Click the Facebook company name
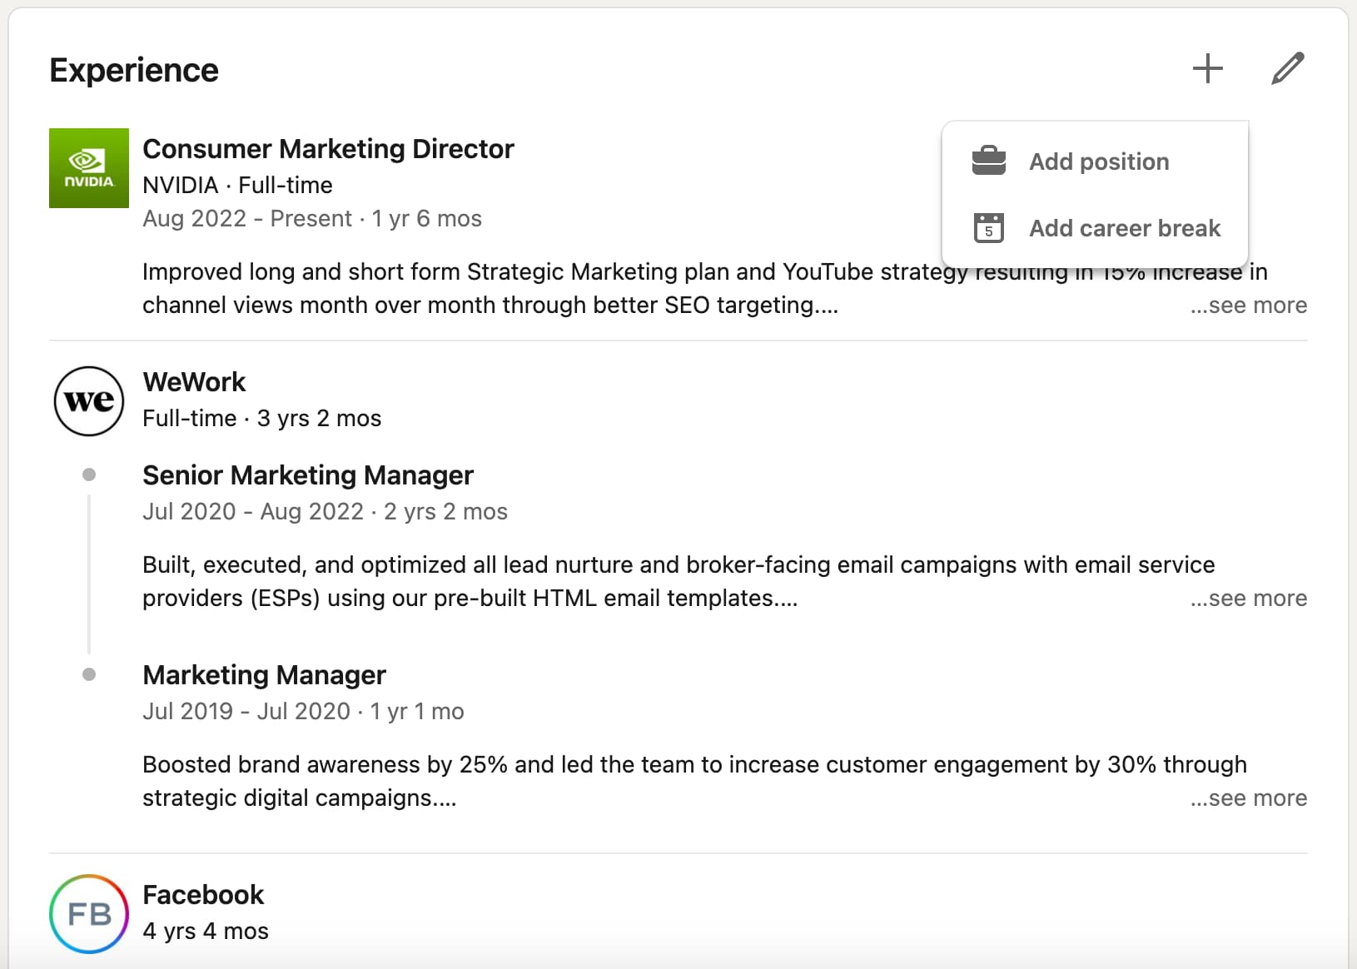 pyautogui.click(x=203, y=895)
